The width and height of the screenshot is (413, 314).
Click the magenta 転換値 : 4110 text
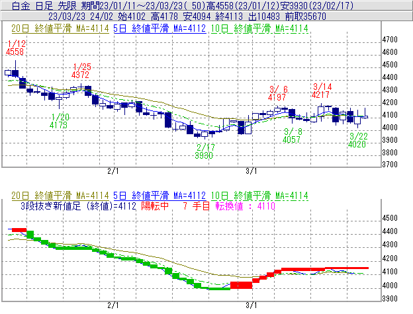245,206
